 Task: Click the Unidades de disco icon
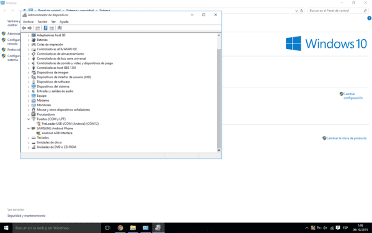tap(33, 142)
